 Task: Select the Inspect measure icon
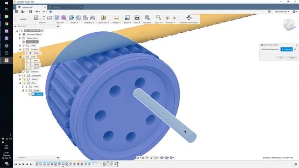(x=116, y=18)
